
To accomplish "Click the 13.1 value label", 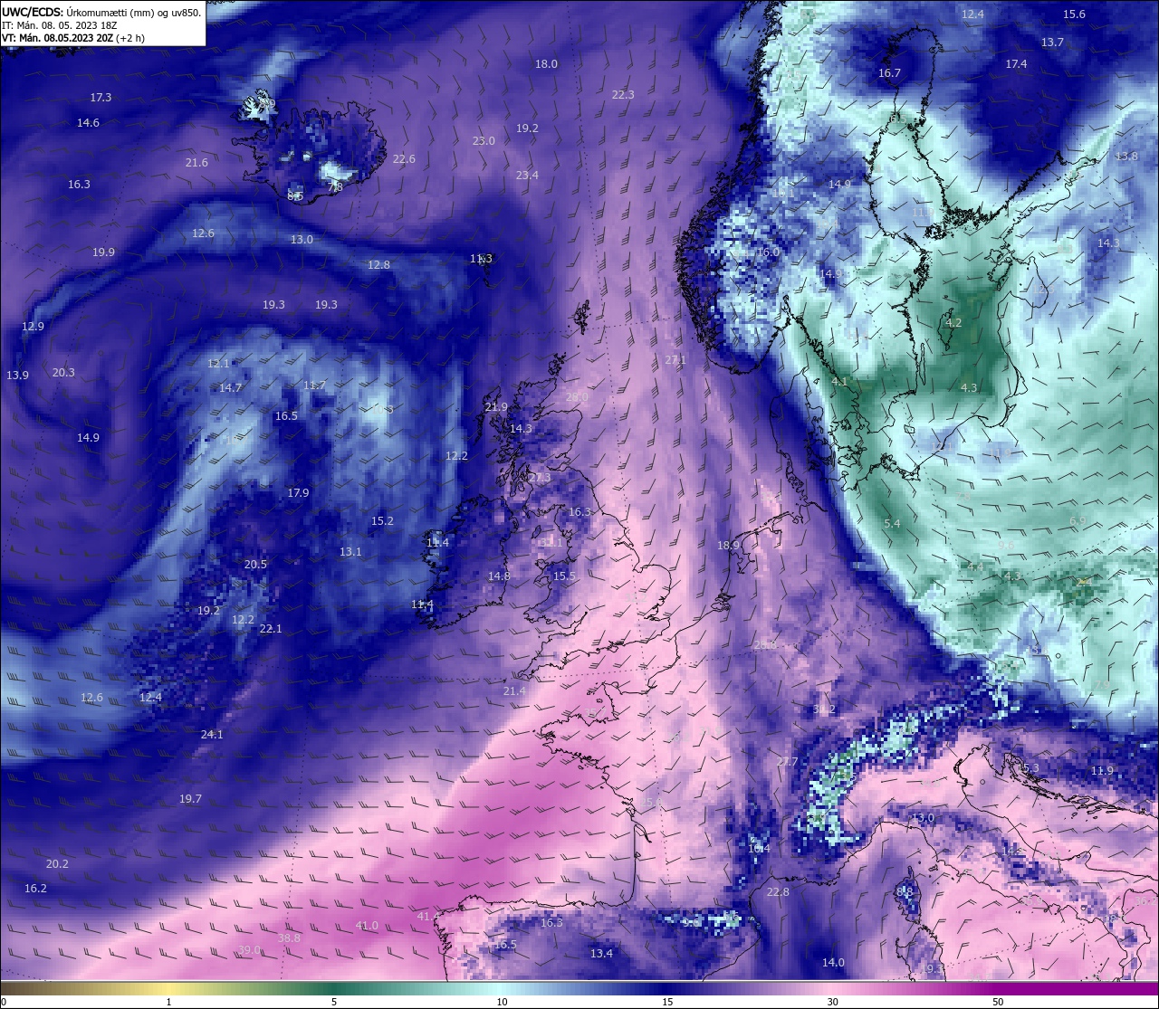I will [x=350, y=552].
